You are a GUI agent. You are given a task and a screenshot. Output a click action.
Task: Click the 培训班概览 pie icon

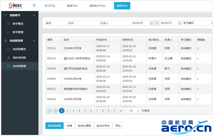click(x=9, y=49)
